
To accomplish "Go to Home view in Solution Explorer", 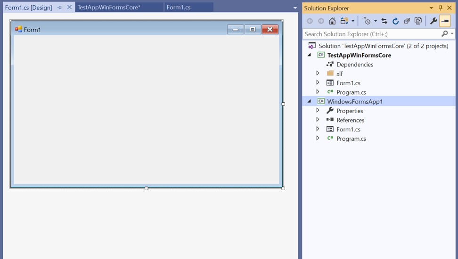I will (x=332, y=21).
